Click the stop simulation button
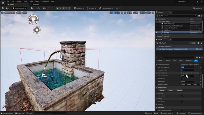This screenshot has width=204, height=115. (63, 8)
